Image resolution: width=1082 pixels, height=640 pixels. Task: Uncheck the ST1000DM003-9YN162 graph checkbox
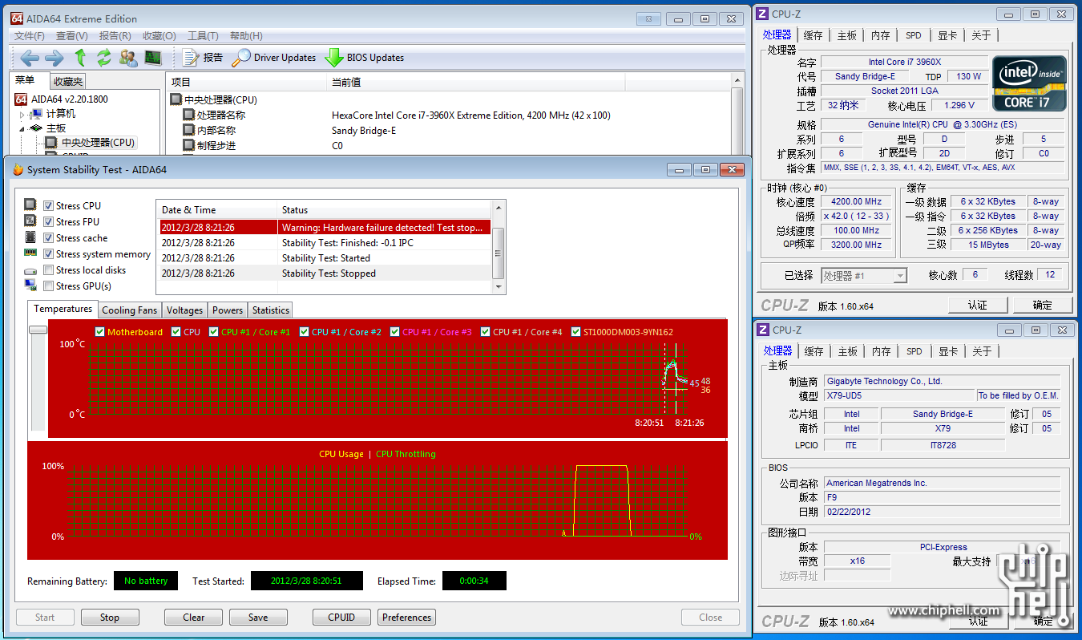coord(576,332)
